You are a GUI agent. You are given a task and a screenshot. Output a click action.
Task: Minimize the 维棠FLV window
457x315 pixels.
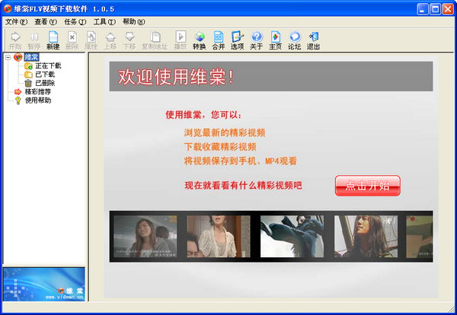(423, 9)
